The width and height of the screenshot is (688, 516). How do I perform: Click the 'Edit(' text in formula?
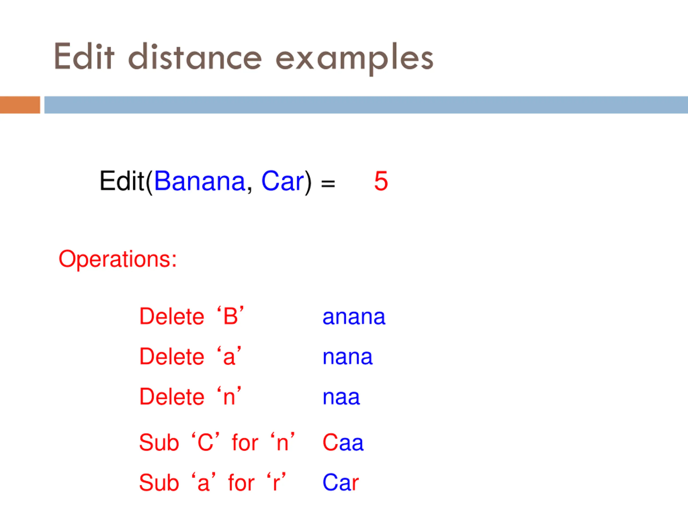coord(126,182)
